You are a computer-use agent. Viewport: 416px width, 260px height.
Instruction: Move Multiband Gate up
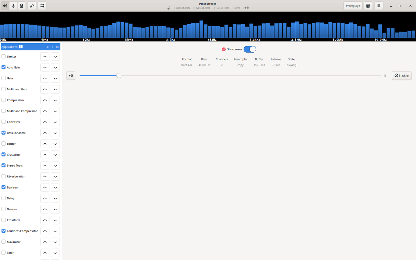click(45, 89)
